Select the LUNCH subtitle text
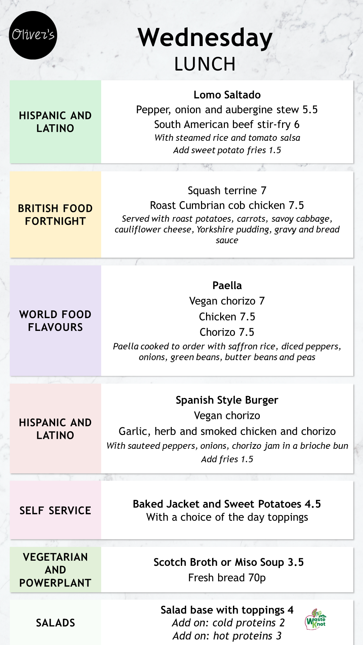The height and width of the screenshot is (645, 363). click(x=205, y=64)
